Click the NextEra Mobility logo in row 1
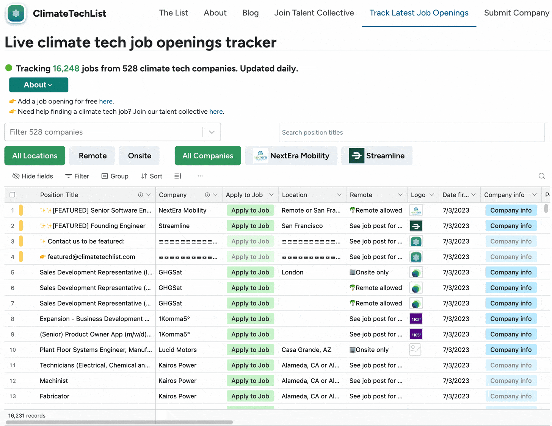552x426 pixels. 416,210
